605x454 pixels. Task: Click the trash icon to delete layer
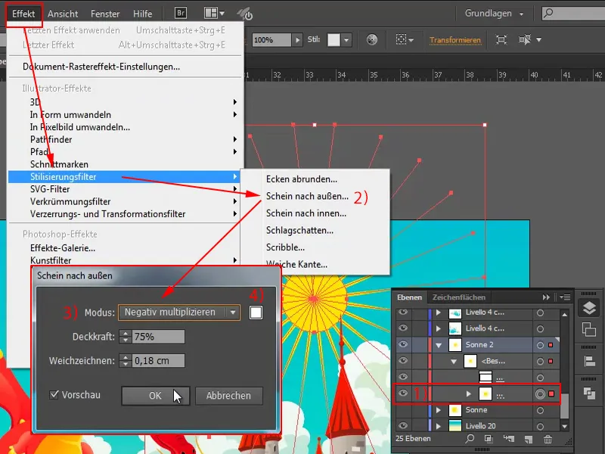coord(548,439)
